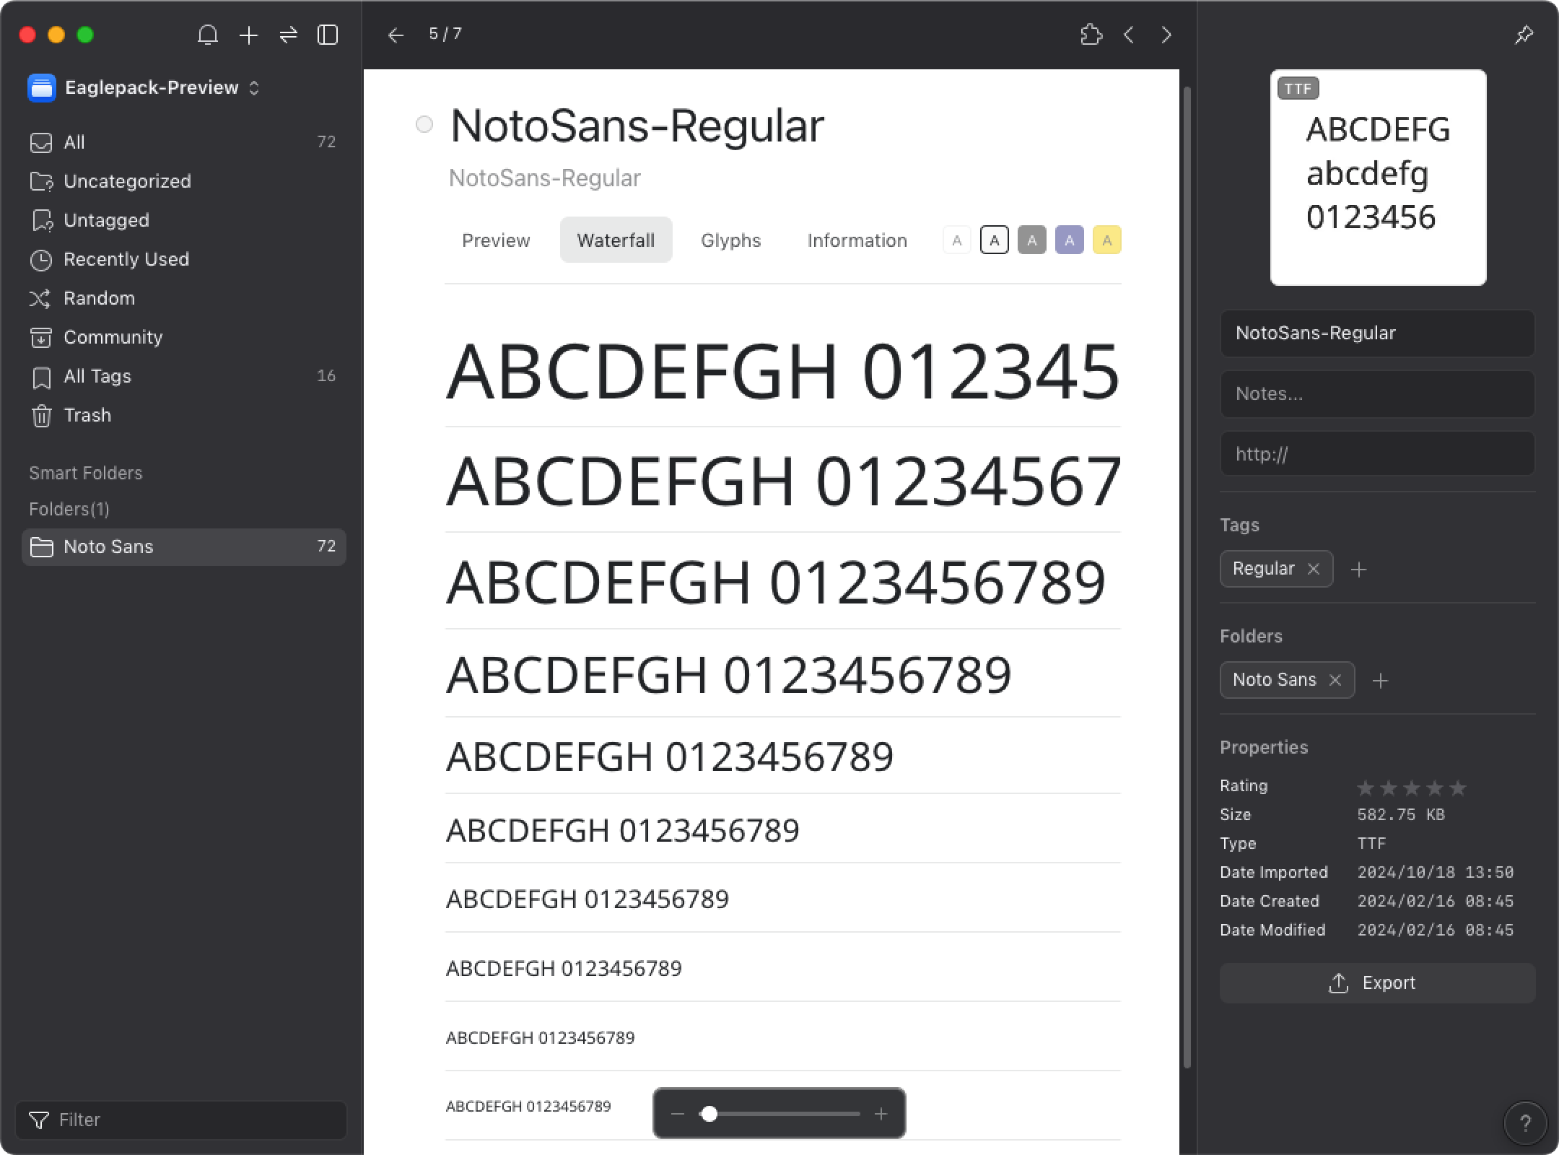Expand the Folders section in sidebar
The height and width of the screenshot is (1155, 1559).
point(68,510)
